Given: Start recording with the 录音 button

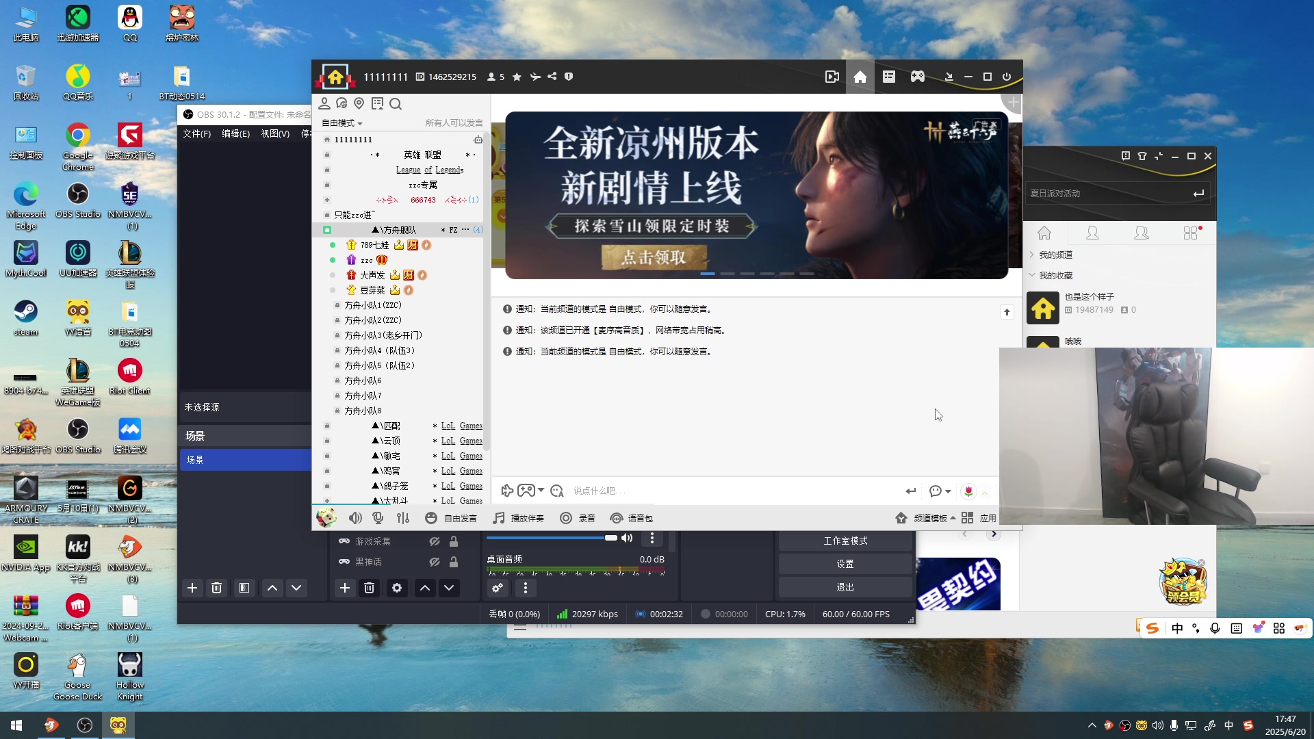Looking at the screenshot, I should 578,518.
